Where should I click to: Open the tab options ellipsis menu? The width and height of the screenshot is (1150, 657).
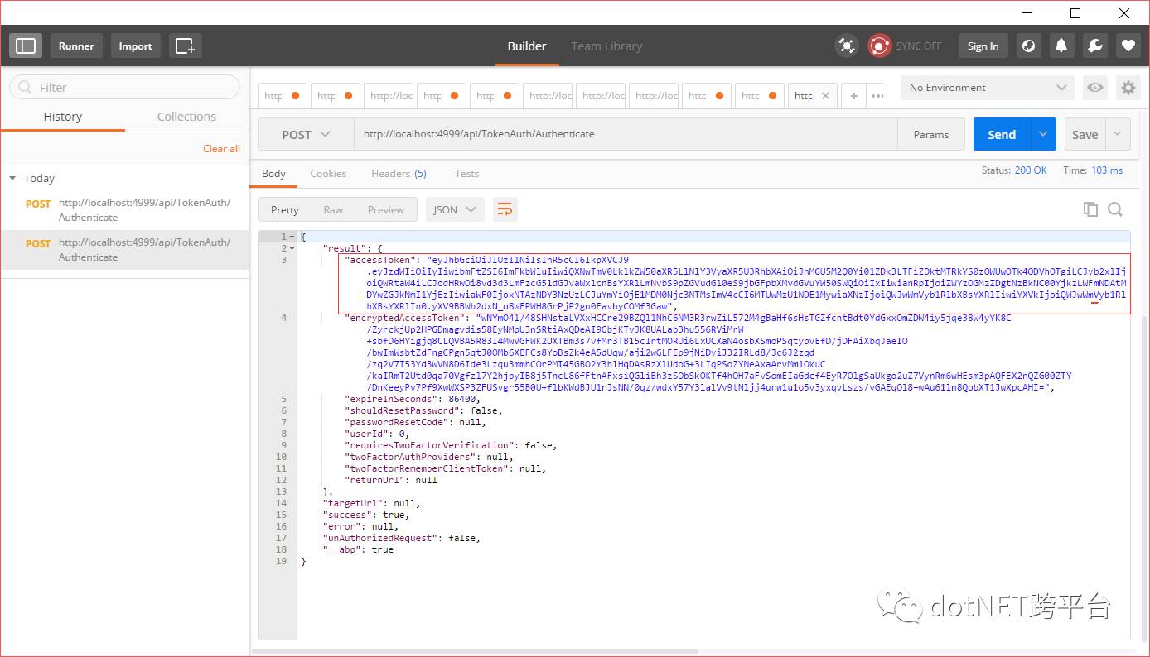coord(877,96)
